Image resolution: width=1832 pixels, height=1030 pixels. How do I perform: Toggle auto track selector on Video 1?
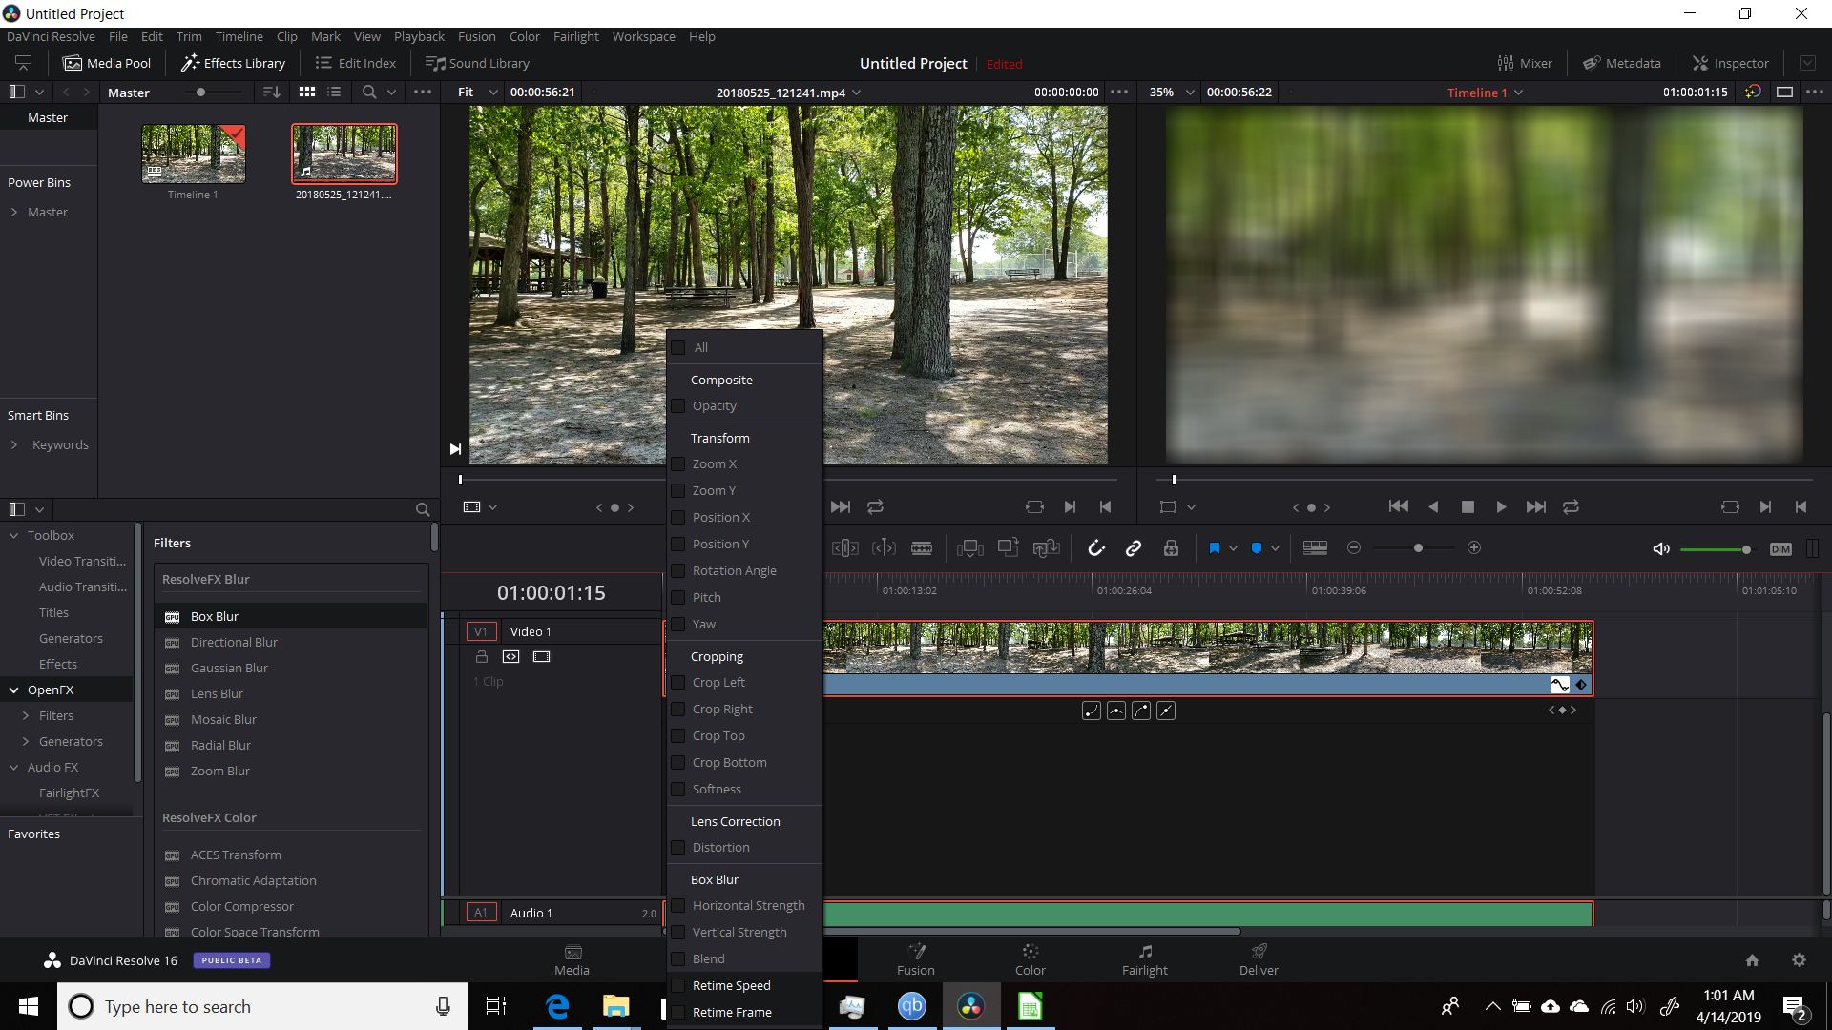(x=511, y=656)
